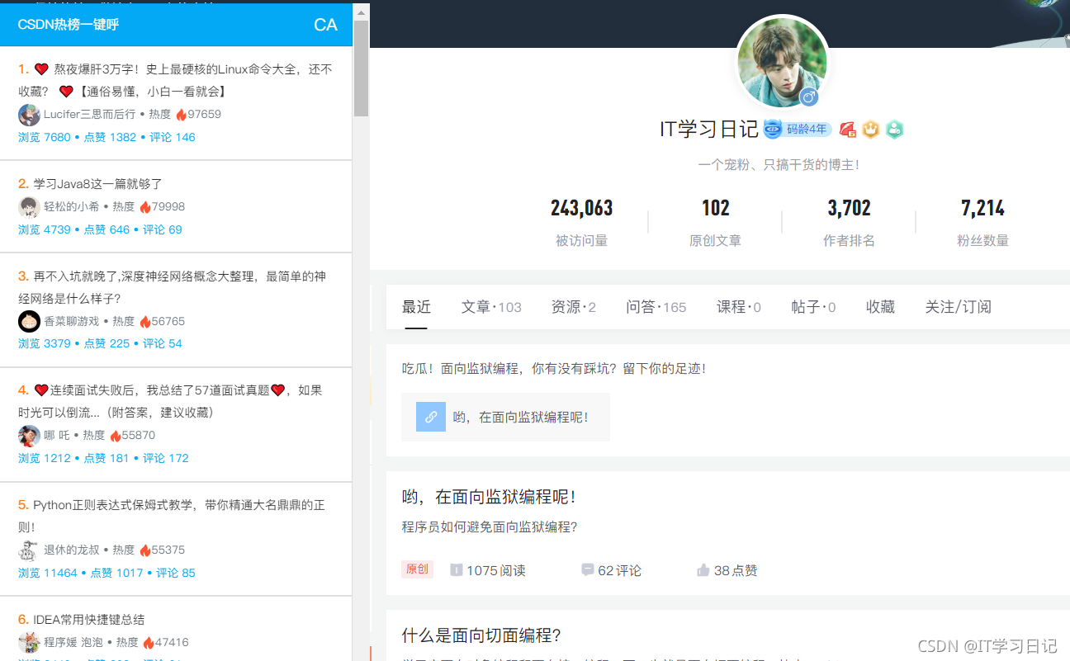Open hot list article on Linux命令大全
Viewport: 1070px width, 661px height.
pyautogui.click(x=175, y=80)
